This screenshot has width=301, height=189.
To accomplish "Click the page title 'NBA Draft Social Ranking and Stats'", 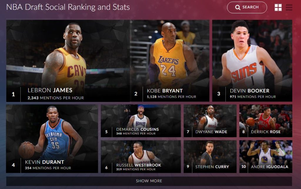I will tap(68, 7).
